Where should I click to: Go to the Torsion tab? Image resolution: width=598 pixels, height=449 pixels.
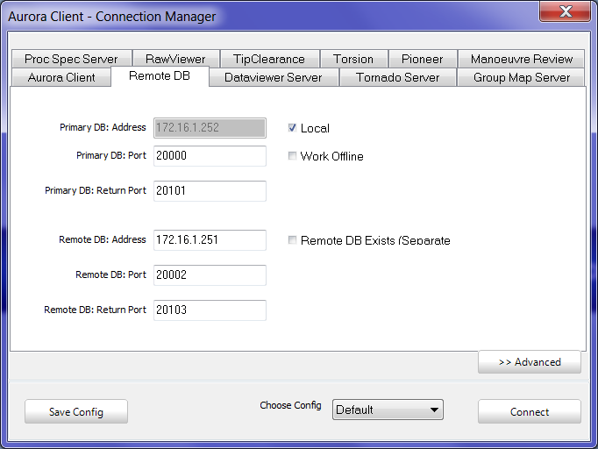pyautogui.click(x=354, y=59)
